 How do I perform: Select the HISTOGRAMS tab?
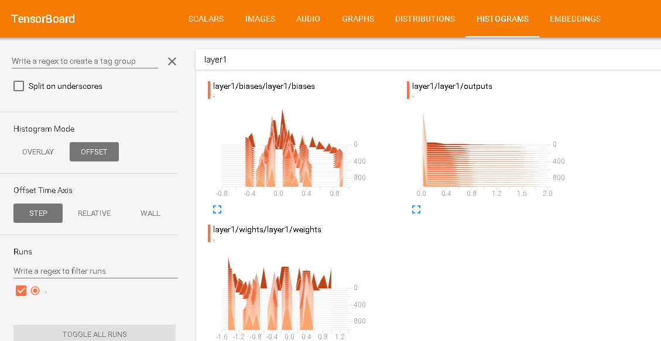(x=502, y=19)
